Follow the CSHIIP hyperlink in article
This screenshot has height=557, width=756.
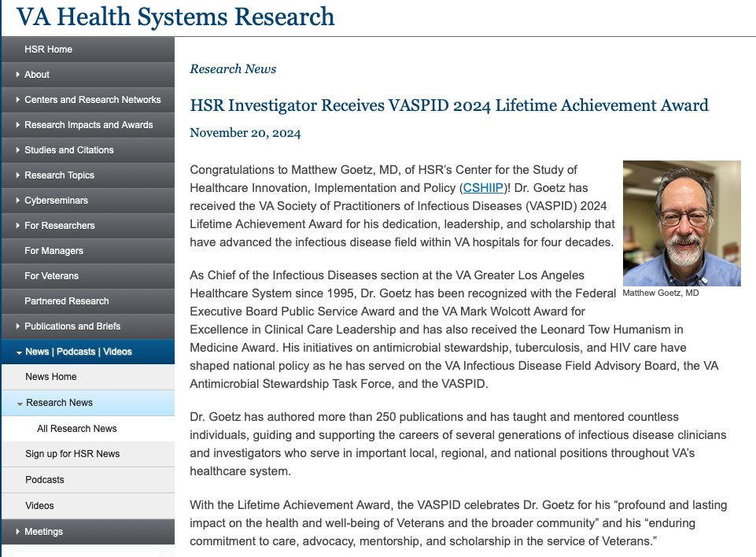pyautogui.click(x=483, y=187)
